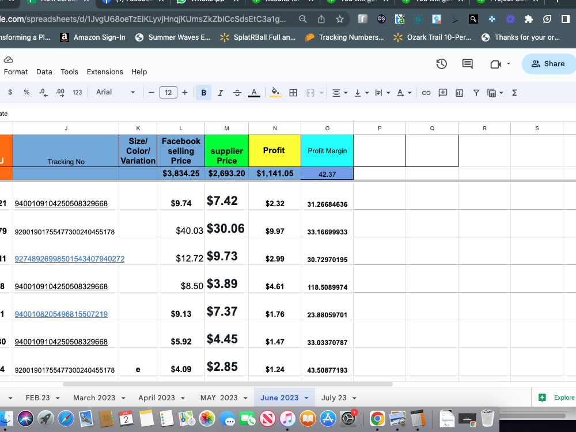Viewport: 576px width, 432px height.
Task: Apply strikethrough formatting
Action: click(x=237, y=93)
